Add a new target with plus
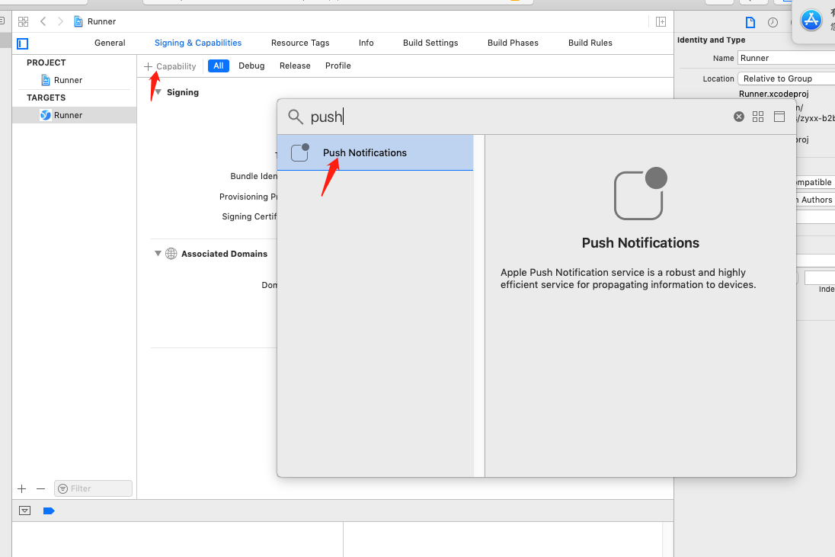Viewport: 835px width, 557px height. (22, 488)
